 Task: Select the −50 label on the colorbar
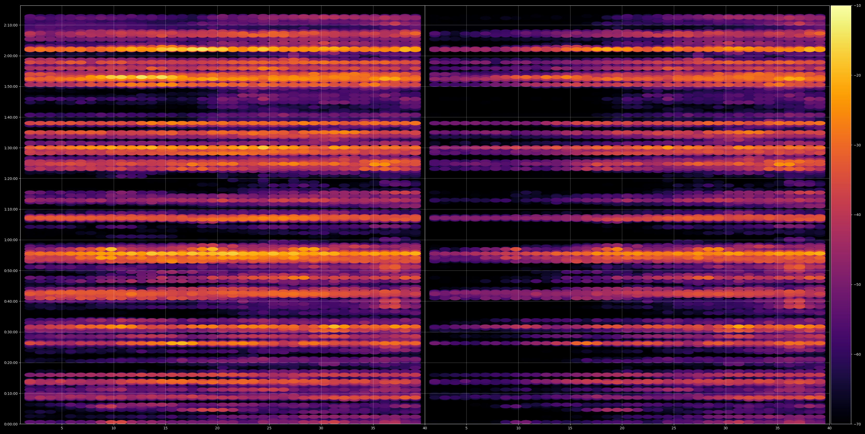click(x=857, y=285)
